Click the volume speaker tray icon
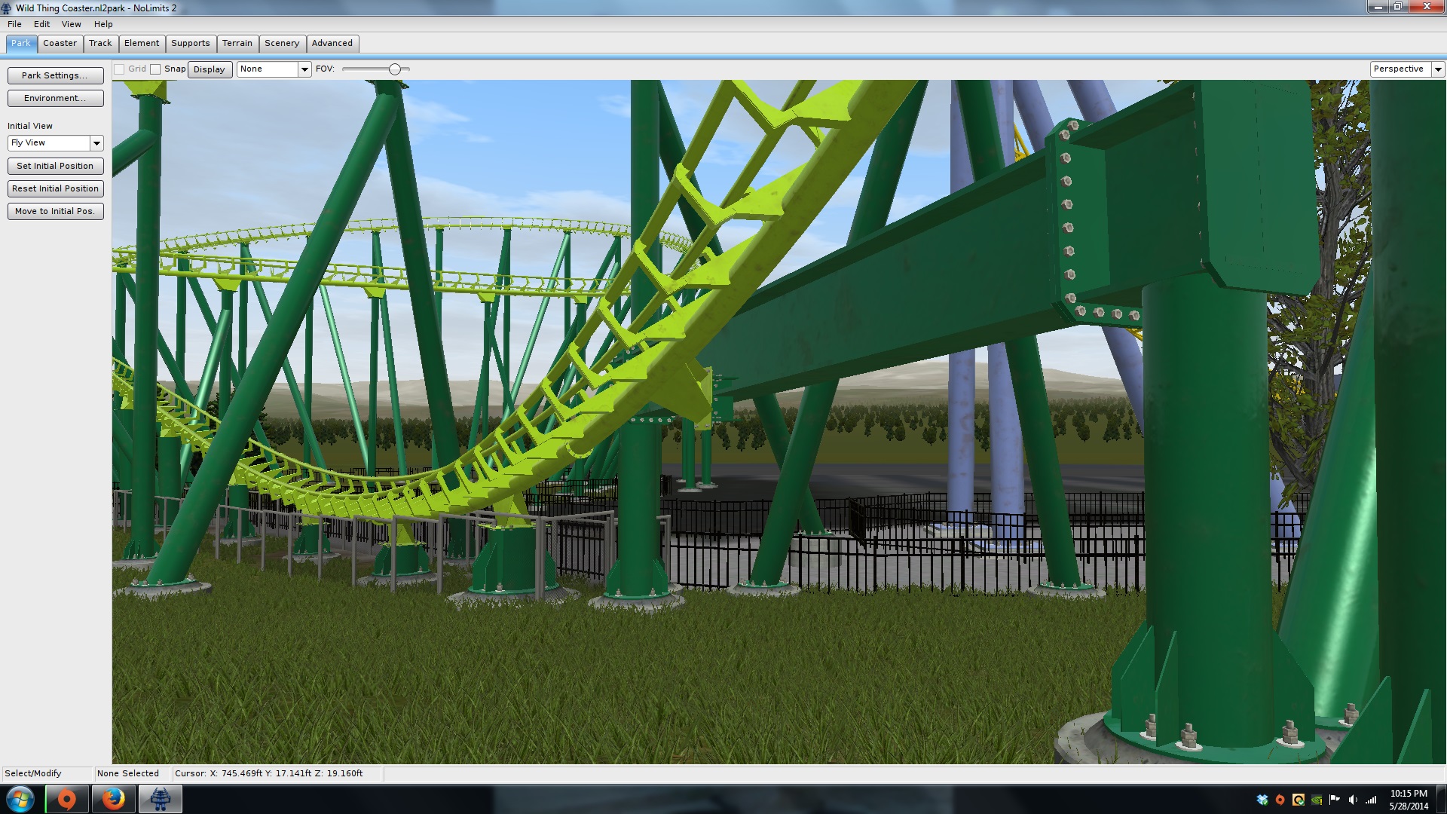The image size is (1447, 814). pos(1353,800)
